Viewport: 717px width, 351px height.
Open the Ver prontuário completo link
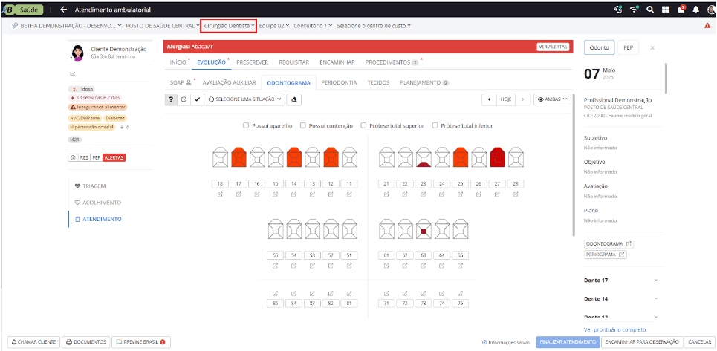tap(614, 329)
